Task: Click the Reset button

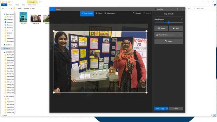Action: tap(169, 41)
